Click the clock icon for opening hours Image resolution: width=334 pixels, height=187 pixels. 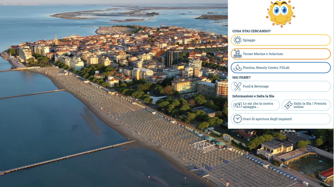pyautogui.click(x=237, y=119)
